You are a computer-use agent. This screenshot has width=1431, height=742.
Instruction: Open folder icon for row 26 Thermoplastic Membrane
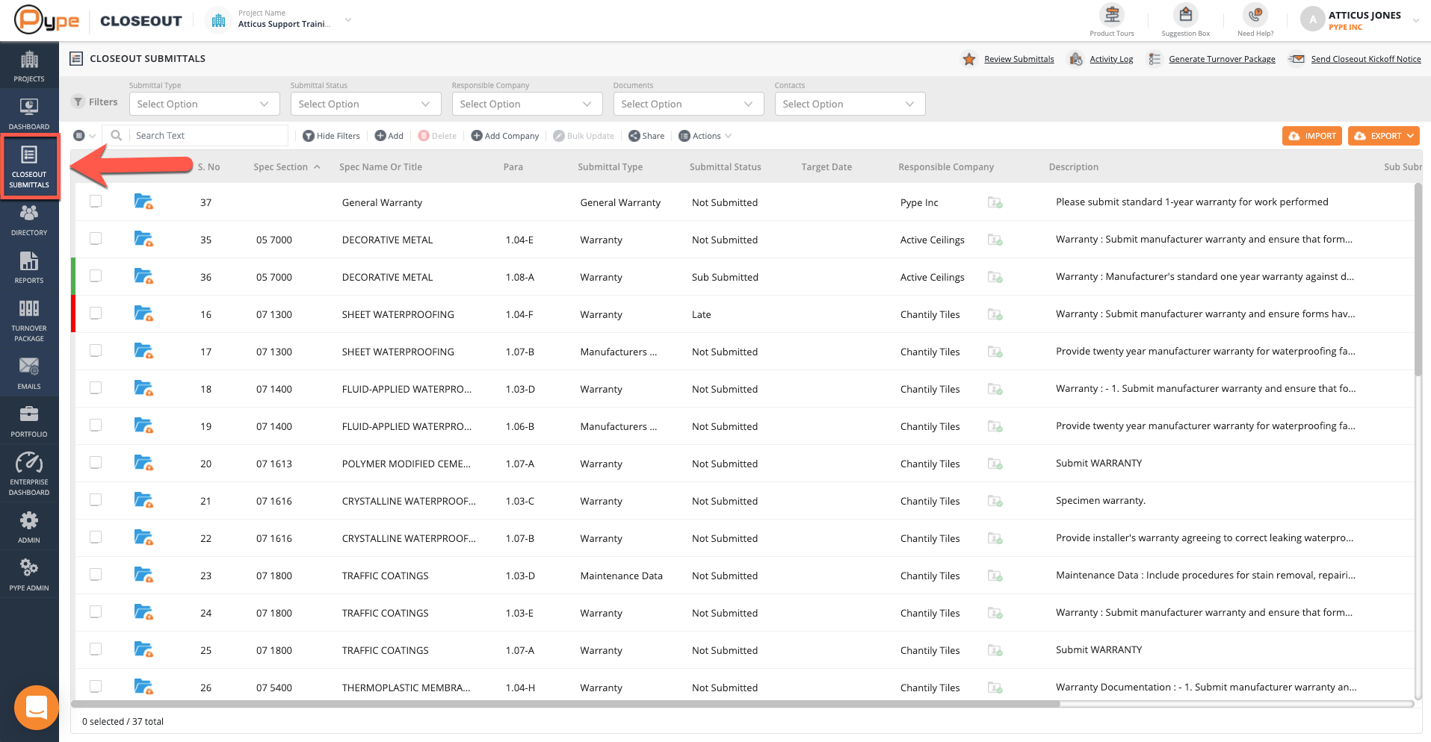pos(143,687)
